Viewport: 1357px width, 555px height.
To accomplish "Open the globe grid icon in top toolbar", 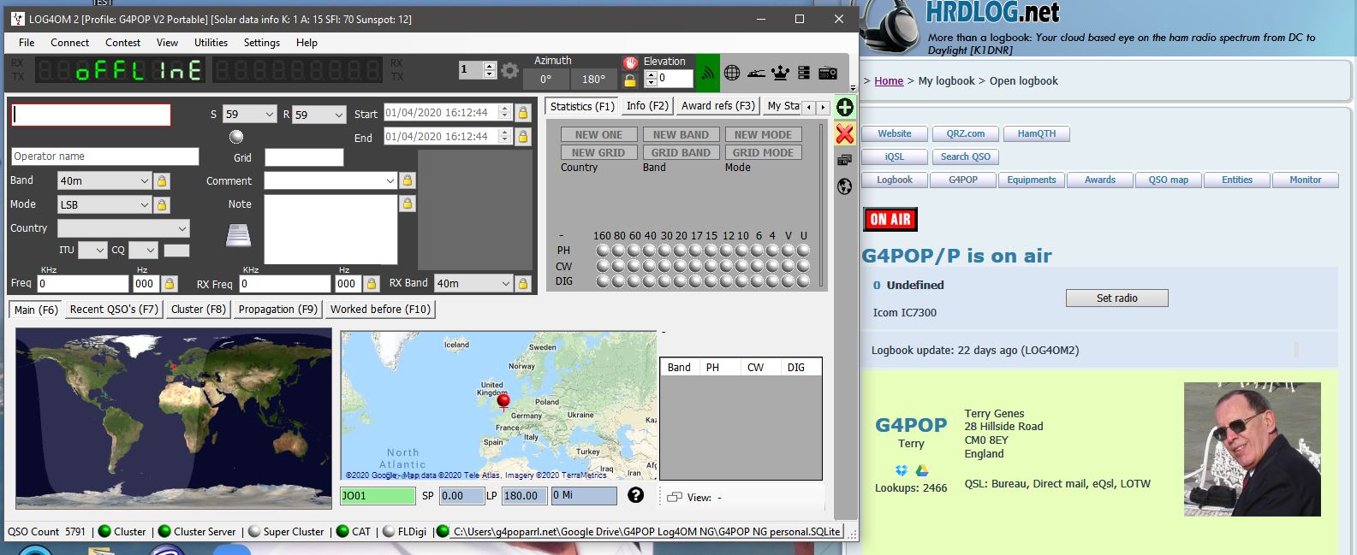I will pos(732,73).
